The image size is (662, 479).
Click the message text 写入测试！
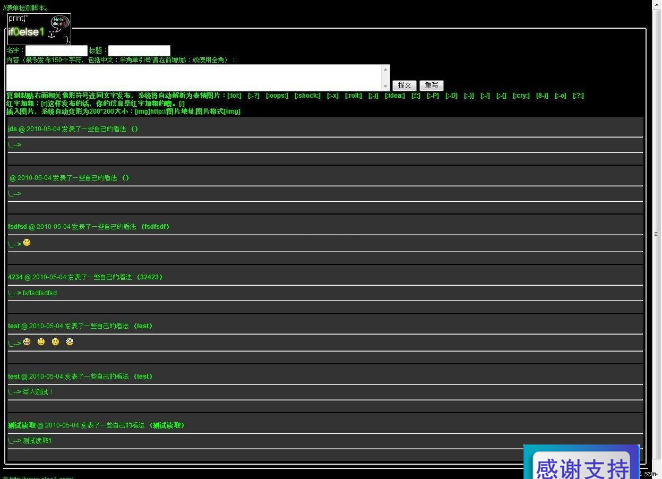coord(38,392)
